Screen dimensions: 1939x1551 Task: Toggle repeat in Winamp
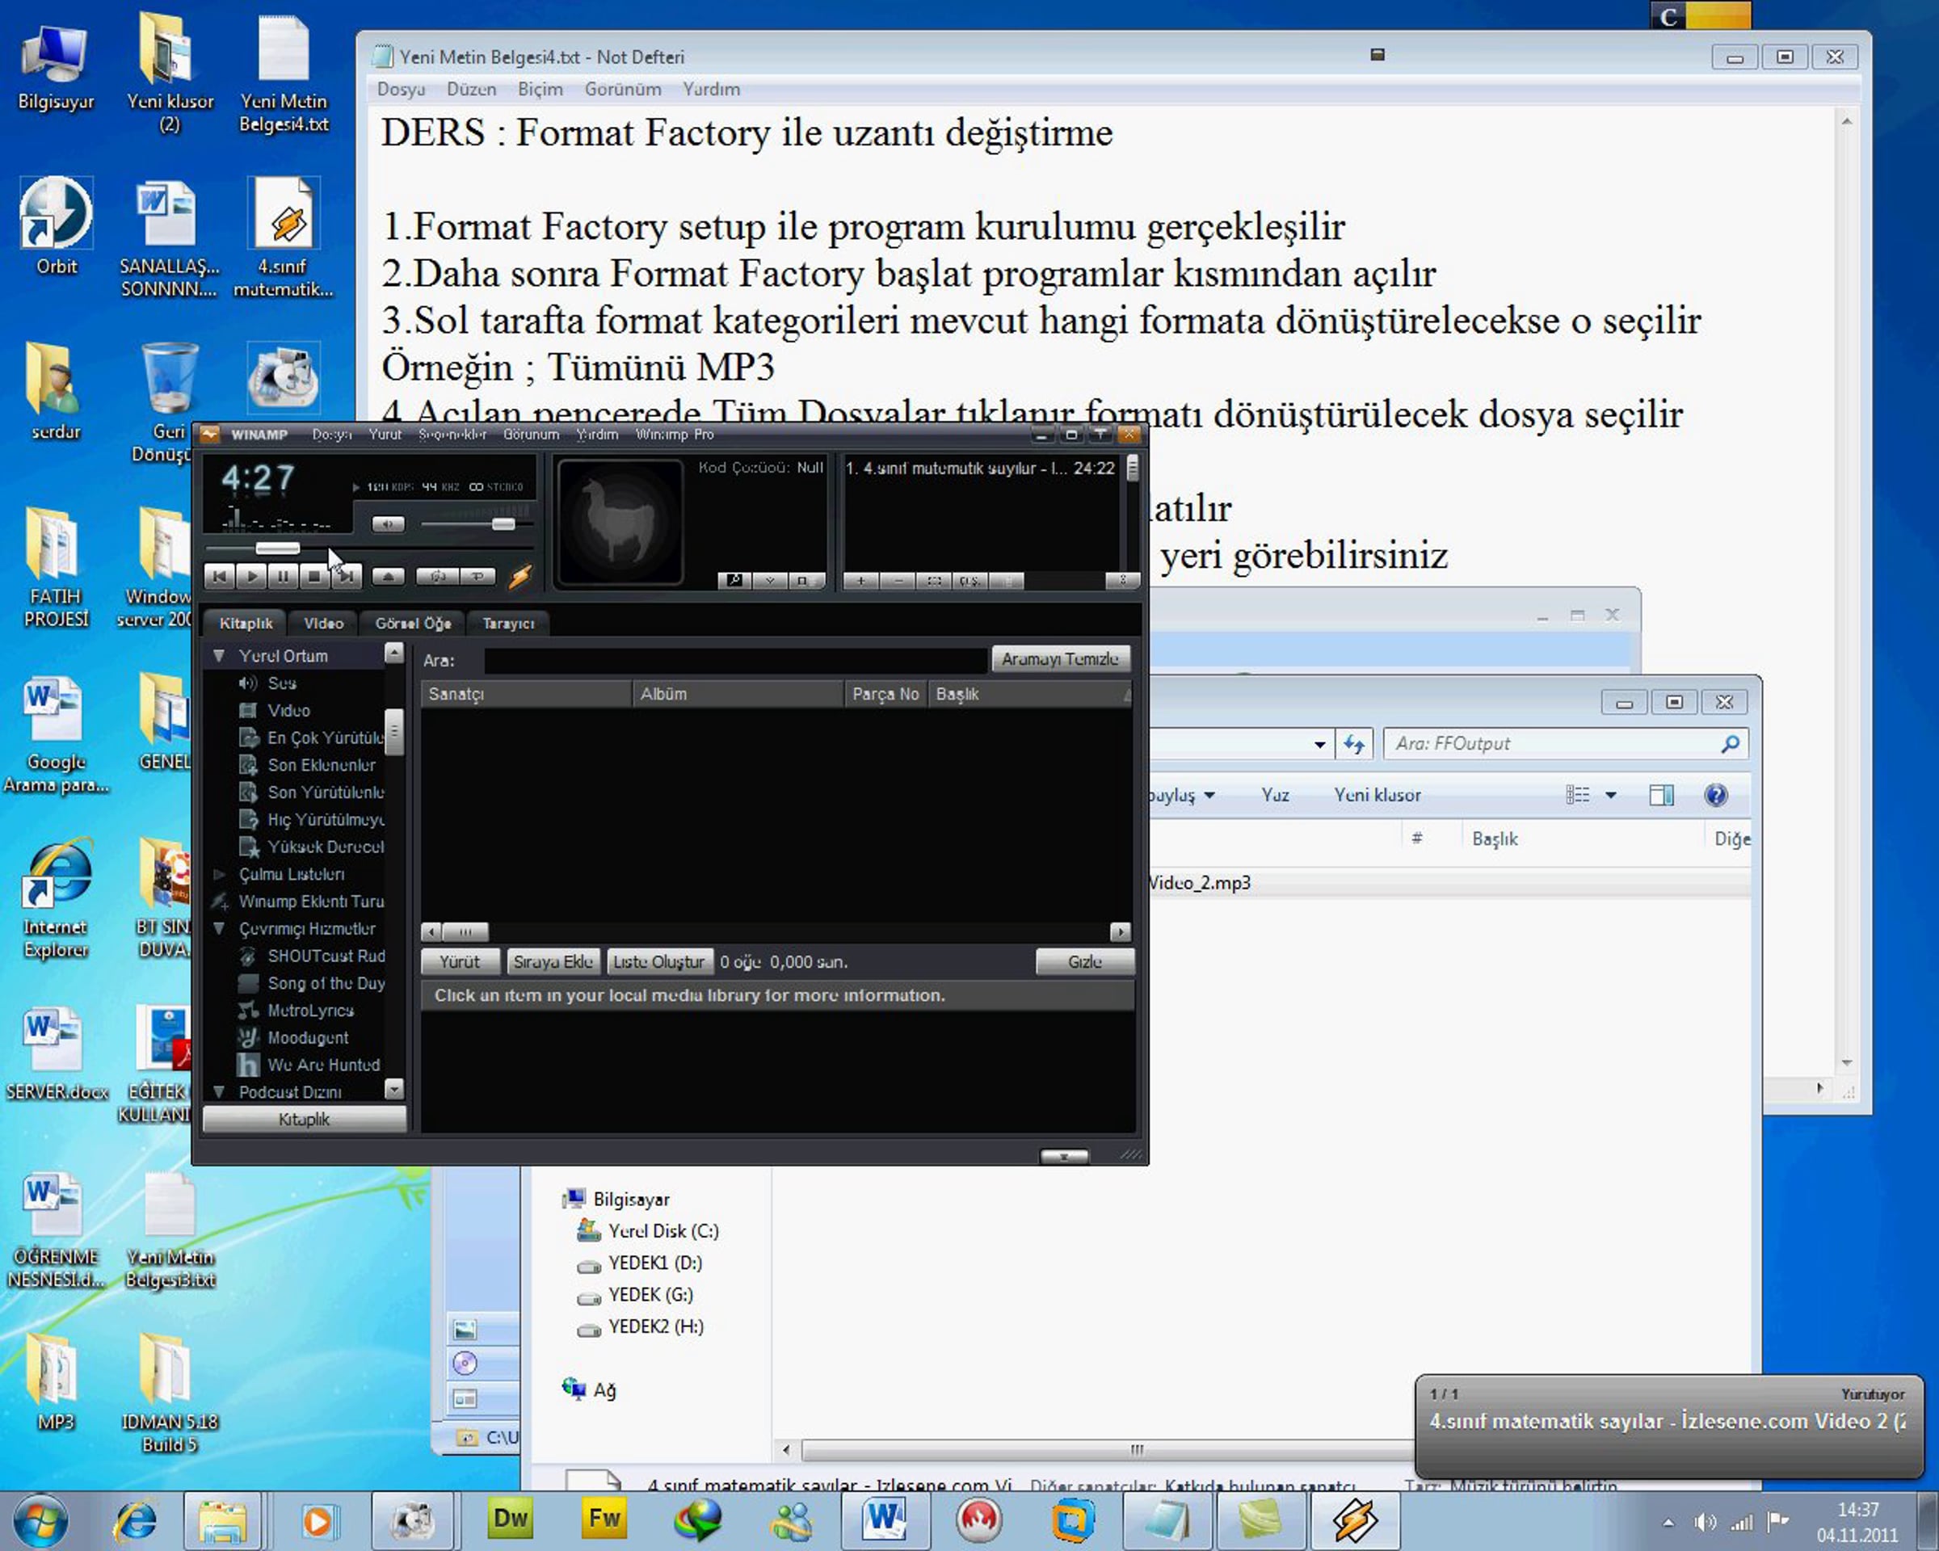coord(477,576)
